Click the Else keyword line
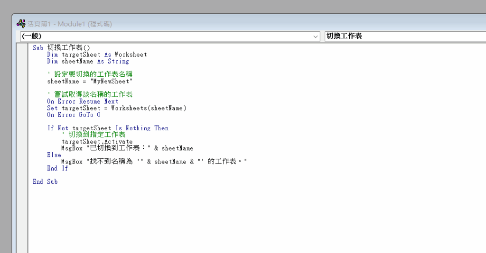This screenshot has width=486, height=253. (x=54, y=155)
